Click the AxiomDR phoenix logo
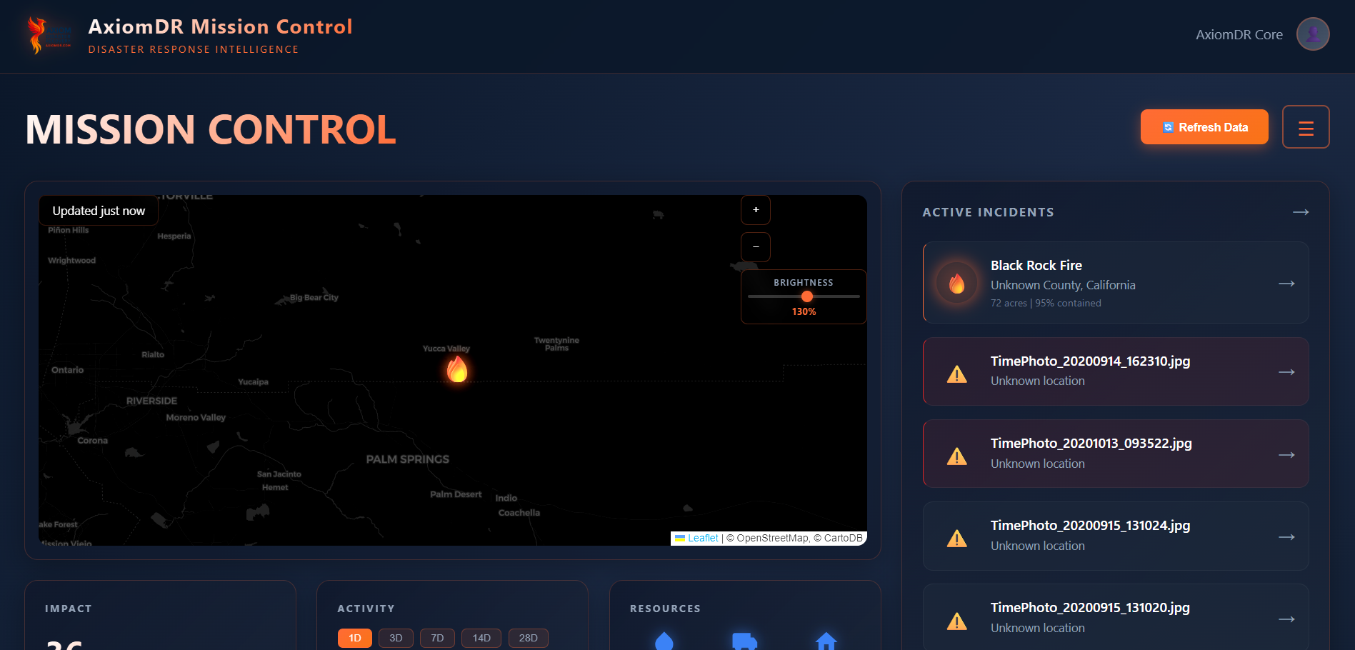Viewport: 1355px width, 650px height. [50, 33]
